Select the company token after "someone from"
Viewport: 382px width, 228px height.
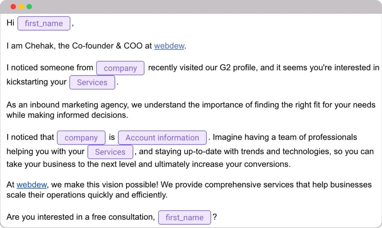120,68
